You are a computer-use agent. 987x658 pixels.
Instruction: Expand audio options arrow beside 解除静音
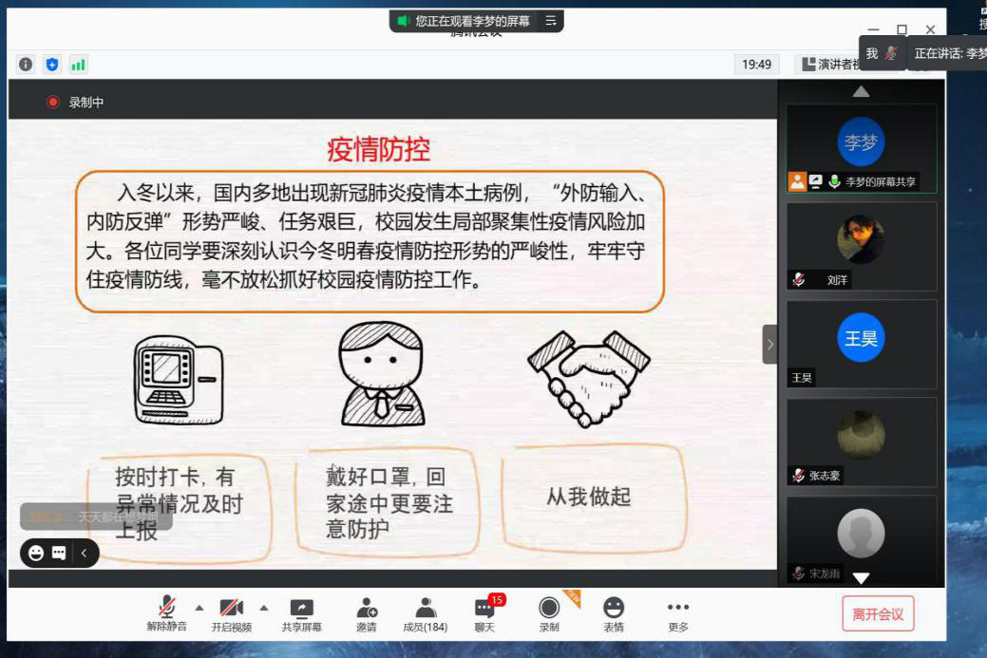pyautogui.click(x=199, y=608)
